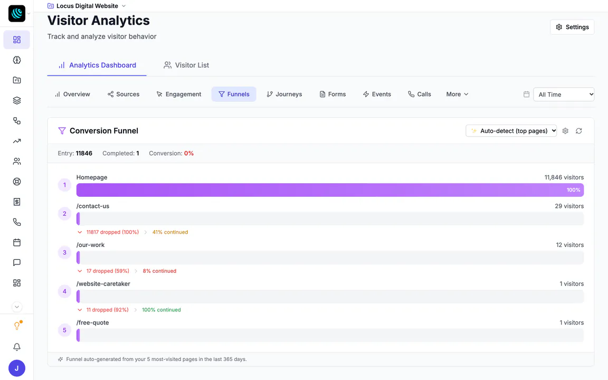Viewport: 608px width, 380px height.
Task: Open the dollar invoice icon in sidebar
Action: [17, 202]
